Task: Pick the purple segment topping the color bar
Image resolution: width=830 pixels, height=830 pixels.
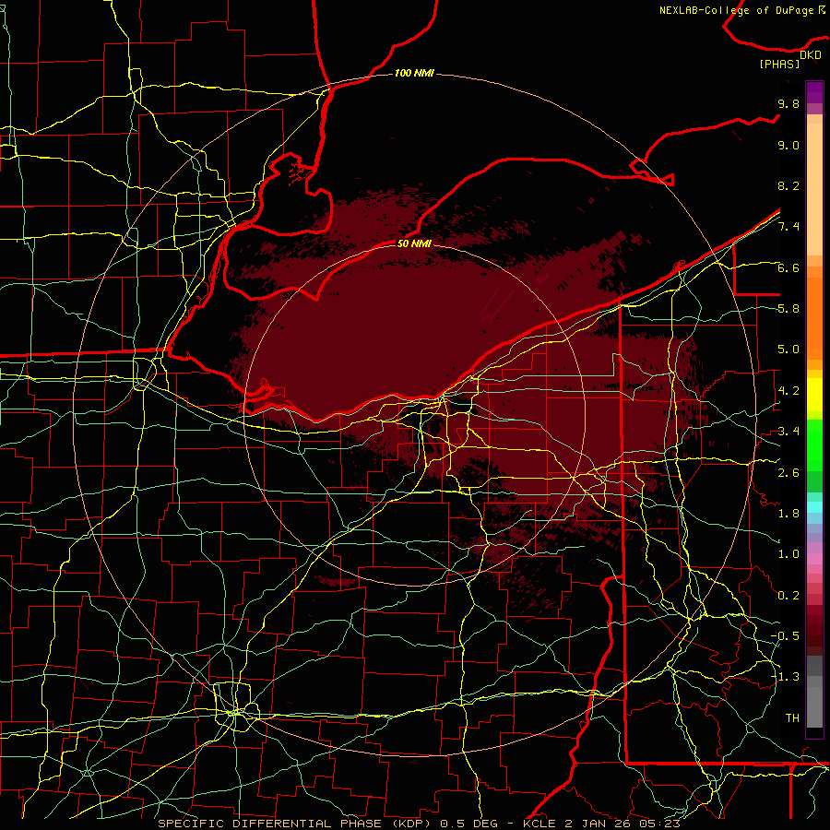Action: tap(814, 92)
